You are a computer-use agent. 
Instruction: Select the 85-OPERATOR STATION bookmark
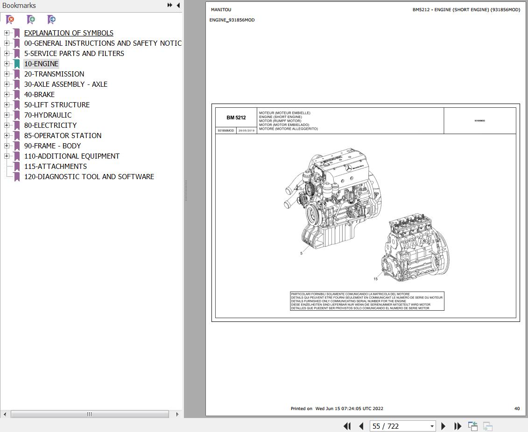(x=63, y=136)
